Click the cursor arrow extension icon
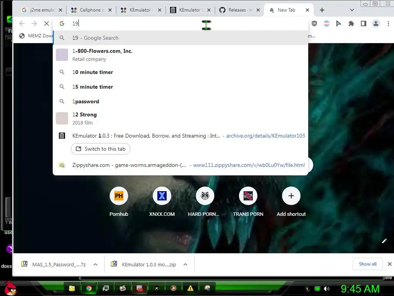This screenshot has height=296, width=394. tap(339, 24)
